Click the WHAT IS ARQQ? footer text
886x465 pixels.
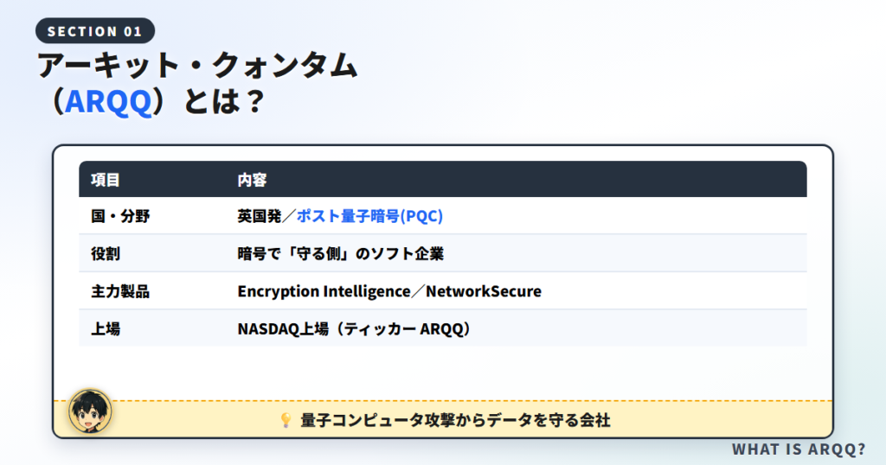pyautogui.click(x=799, y=449)
